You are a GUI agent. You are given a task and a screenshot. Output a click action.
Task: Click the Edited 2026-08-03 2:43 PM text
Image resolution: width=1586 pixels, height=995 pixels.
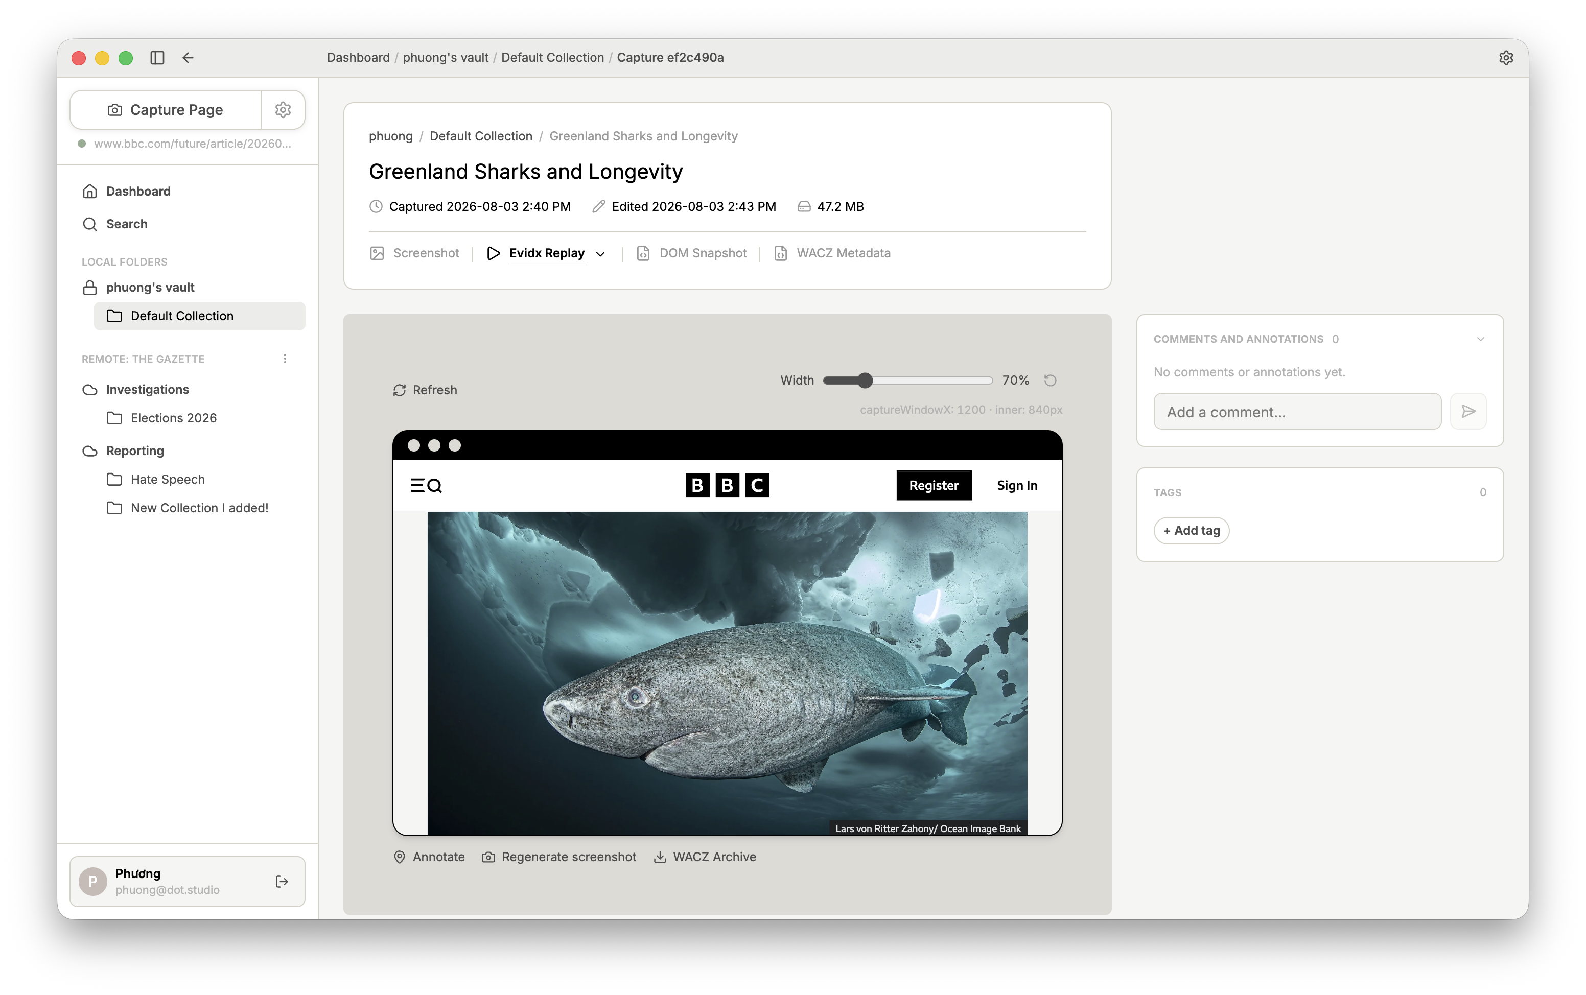pos(694,207)
